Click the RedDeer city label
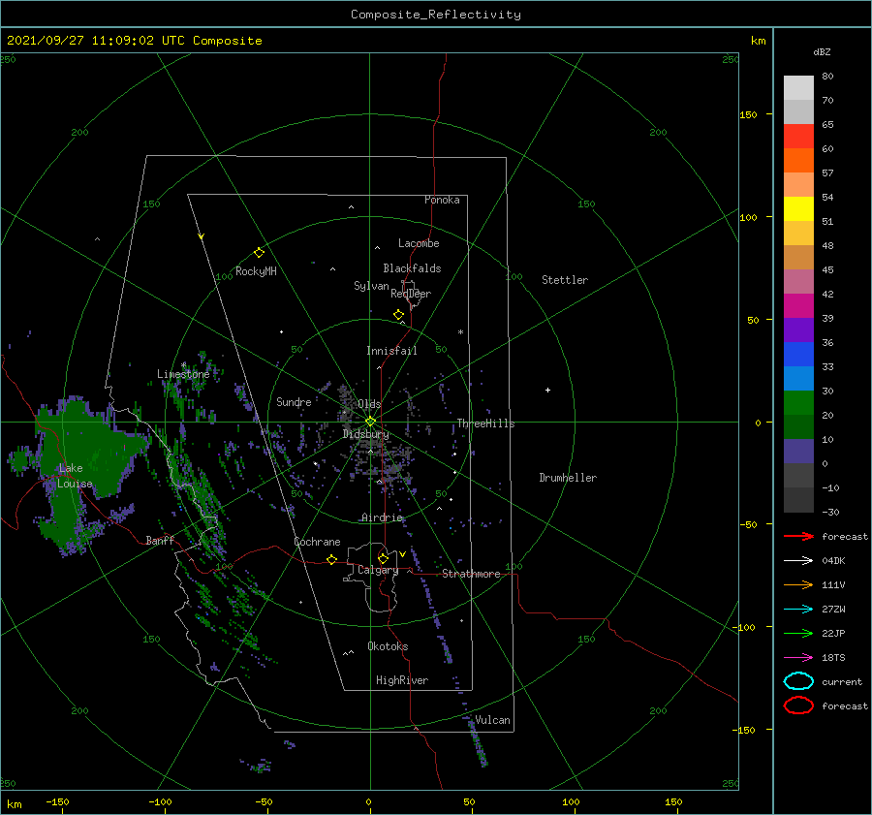The height and width of the screenshot is (815, 872). point(411,294)
